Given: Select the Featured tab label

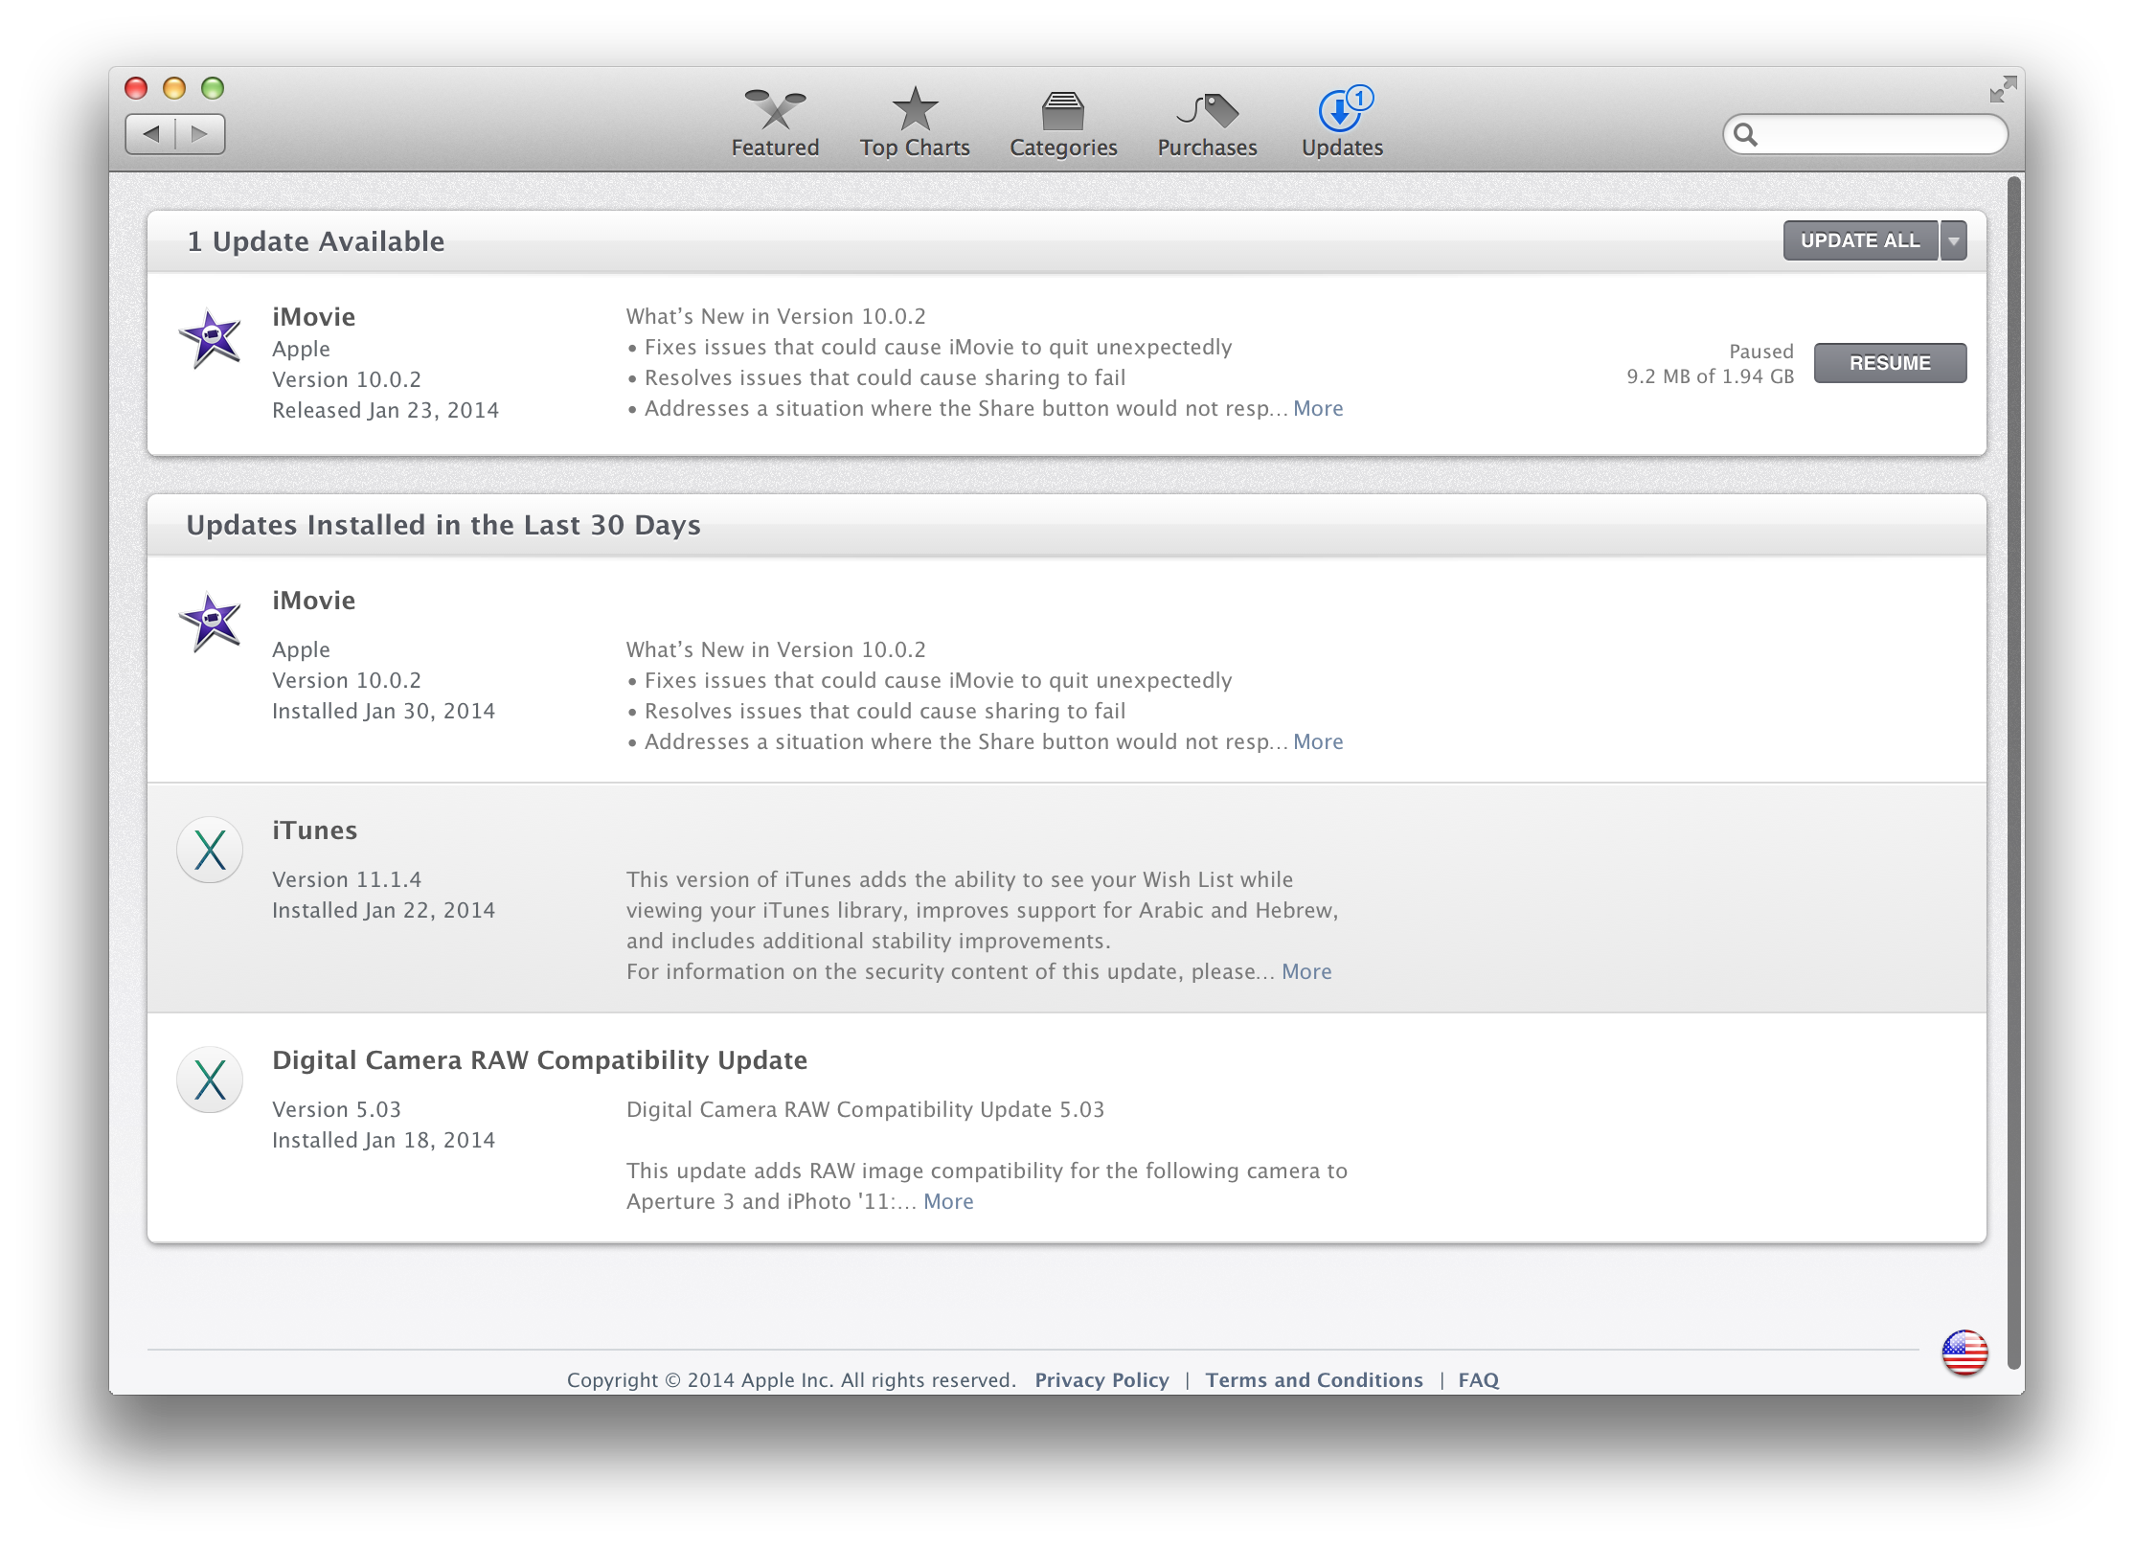Looking at the screenshot, I should coord(775,148).
